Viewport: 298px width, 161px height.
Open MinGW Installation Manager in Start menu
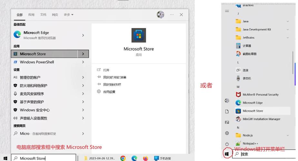(x=263, y=119)
